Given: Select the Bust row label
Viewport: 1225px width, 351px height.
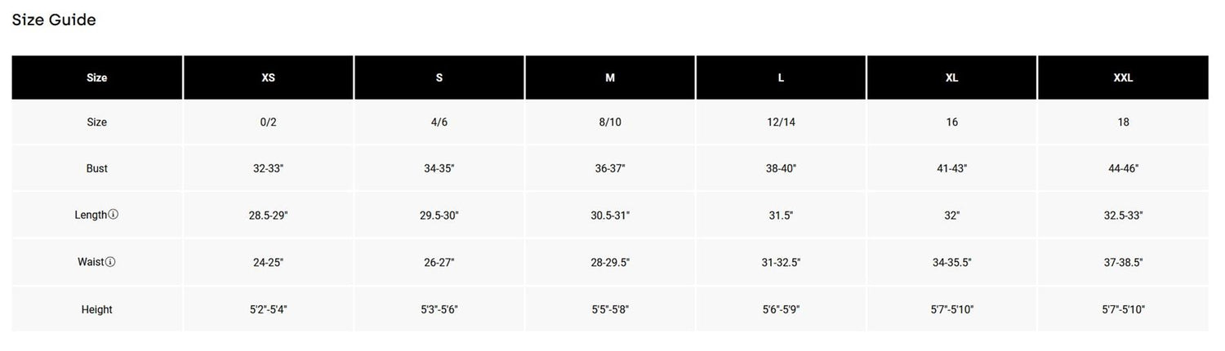Looking at the screenshot, I should 97,168.
